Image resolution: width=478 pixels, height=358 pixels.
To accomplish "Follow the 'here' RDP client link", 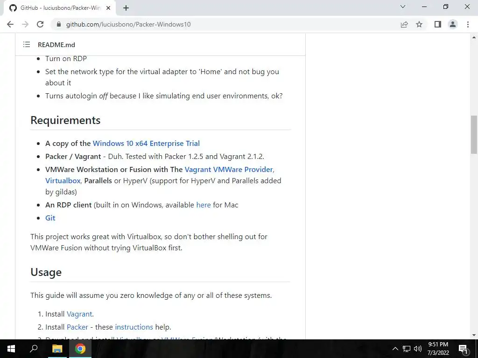I will [x=204, y=205].
